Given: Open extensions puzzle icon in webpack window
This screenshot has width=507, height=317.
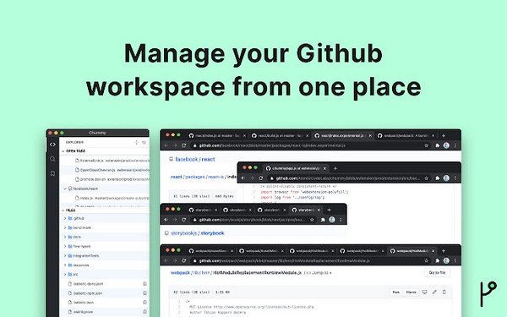Looking at the screenshot, I should pos(437,260).
